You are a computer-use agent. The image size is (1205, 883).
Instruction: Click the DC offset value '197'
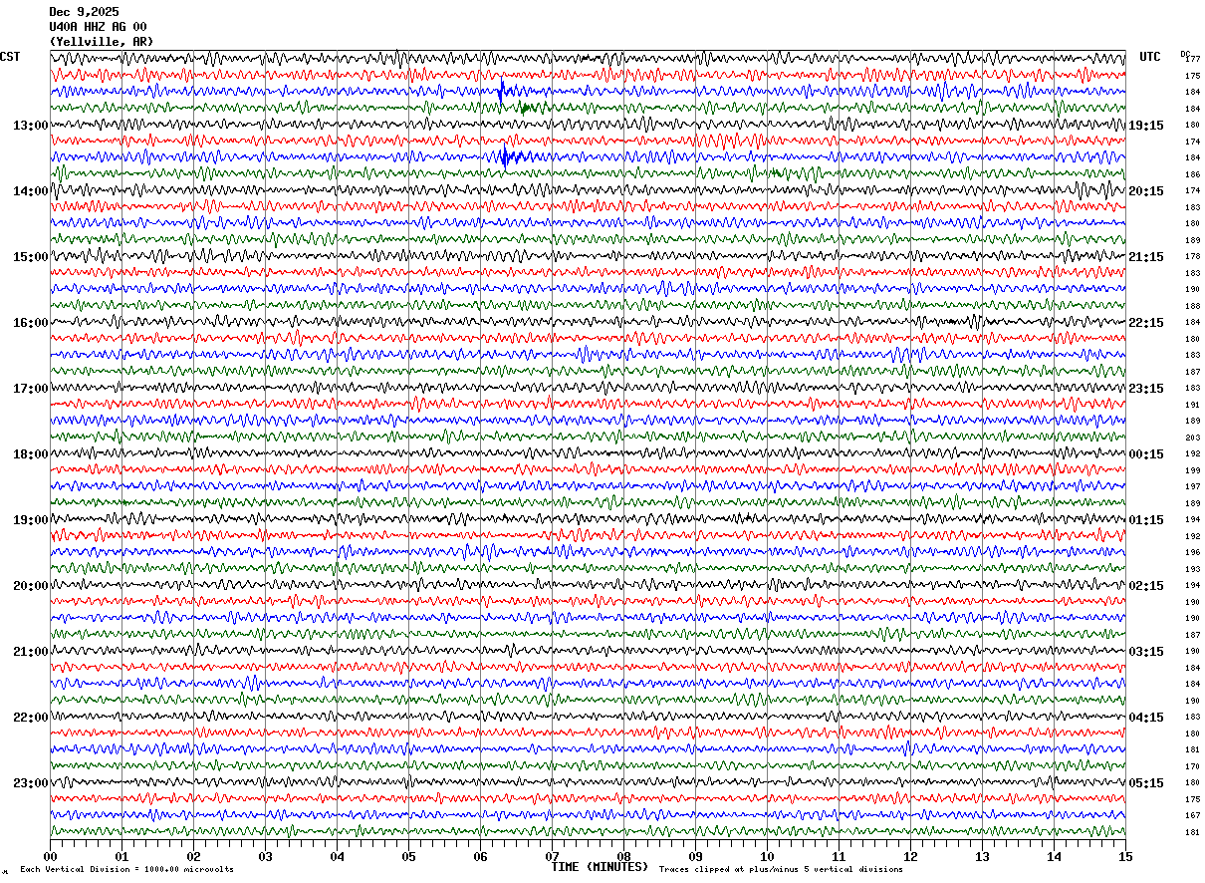click(1192, 486)
